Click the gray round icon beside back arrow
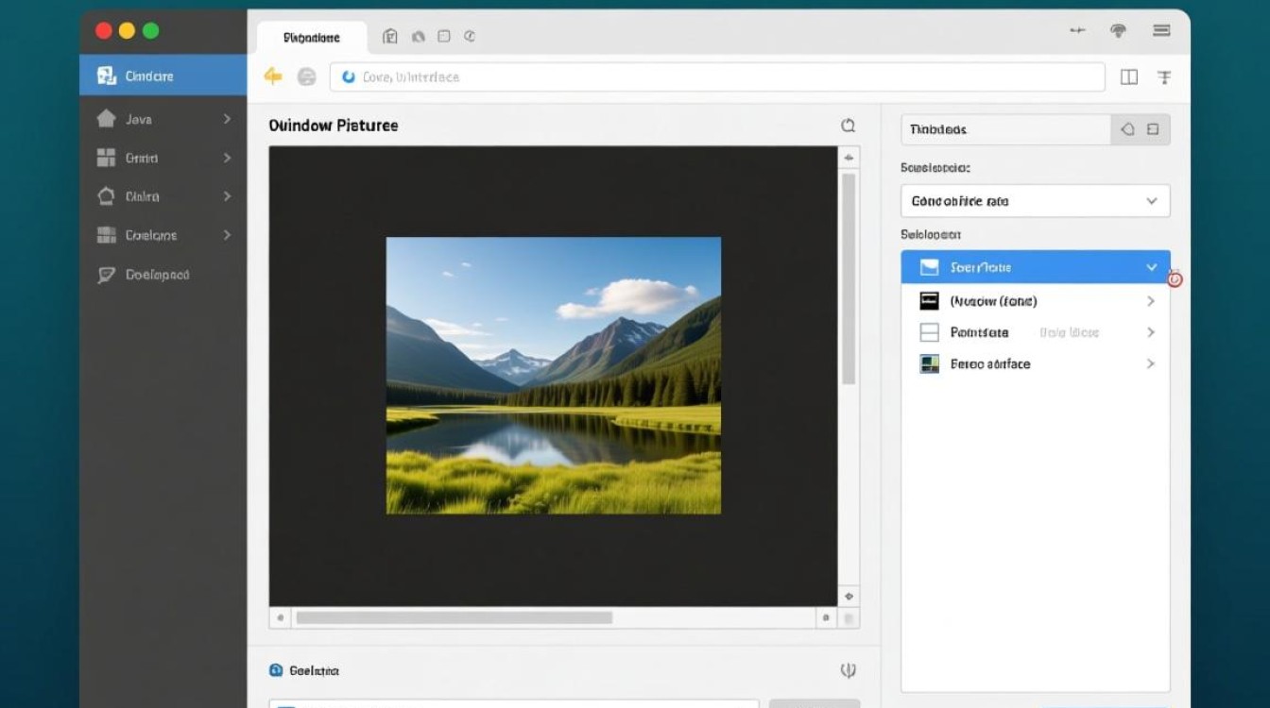The image size is (1270, 708). pos(306,77)
